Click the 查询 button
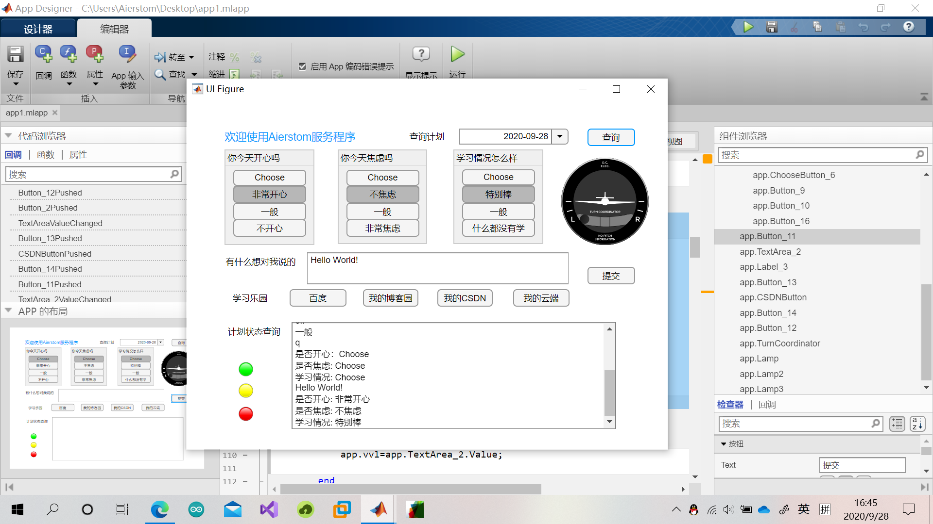Image resolution: width=933 pixels, height=524 pixels. click(611, 136)
